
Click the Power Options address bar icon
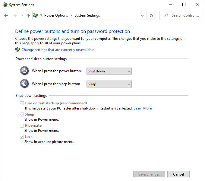pos(36,15)
